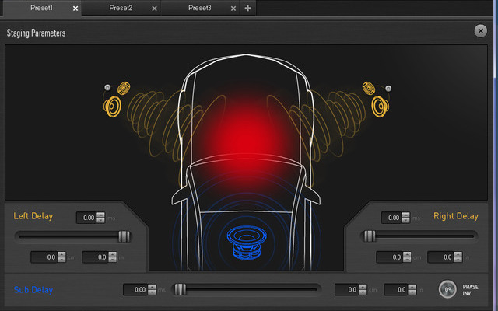The image size is (498, 311).
Task: Click the Right Delay cm input field
Action: 390,257
